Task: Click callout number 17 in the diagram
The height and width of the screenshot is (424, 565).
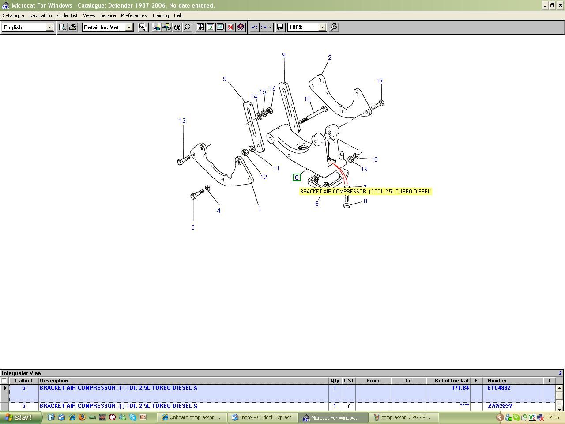Action: point(380,81)
